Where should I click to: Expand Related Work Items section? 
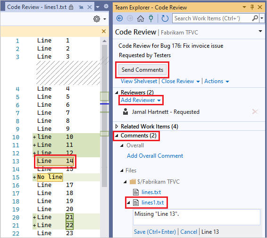click(117, 127)
